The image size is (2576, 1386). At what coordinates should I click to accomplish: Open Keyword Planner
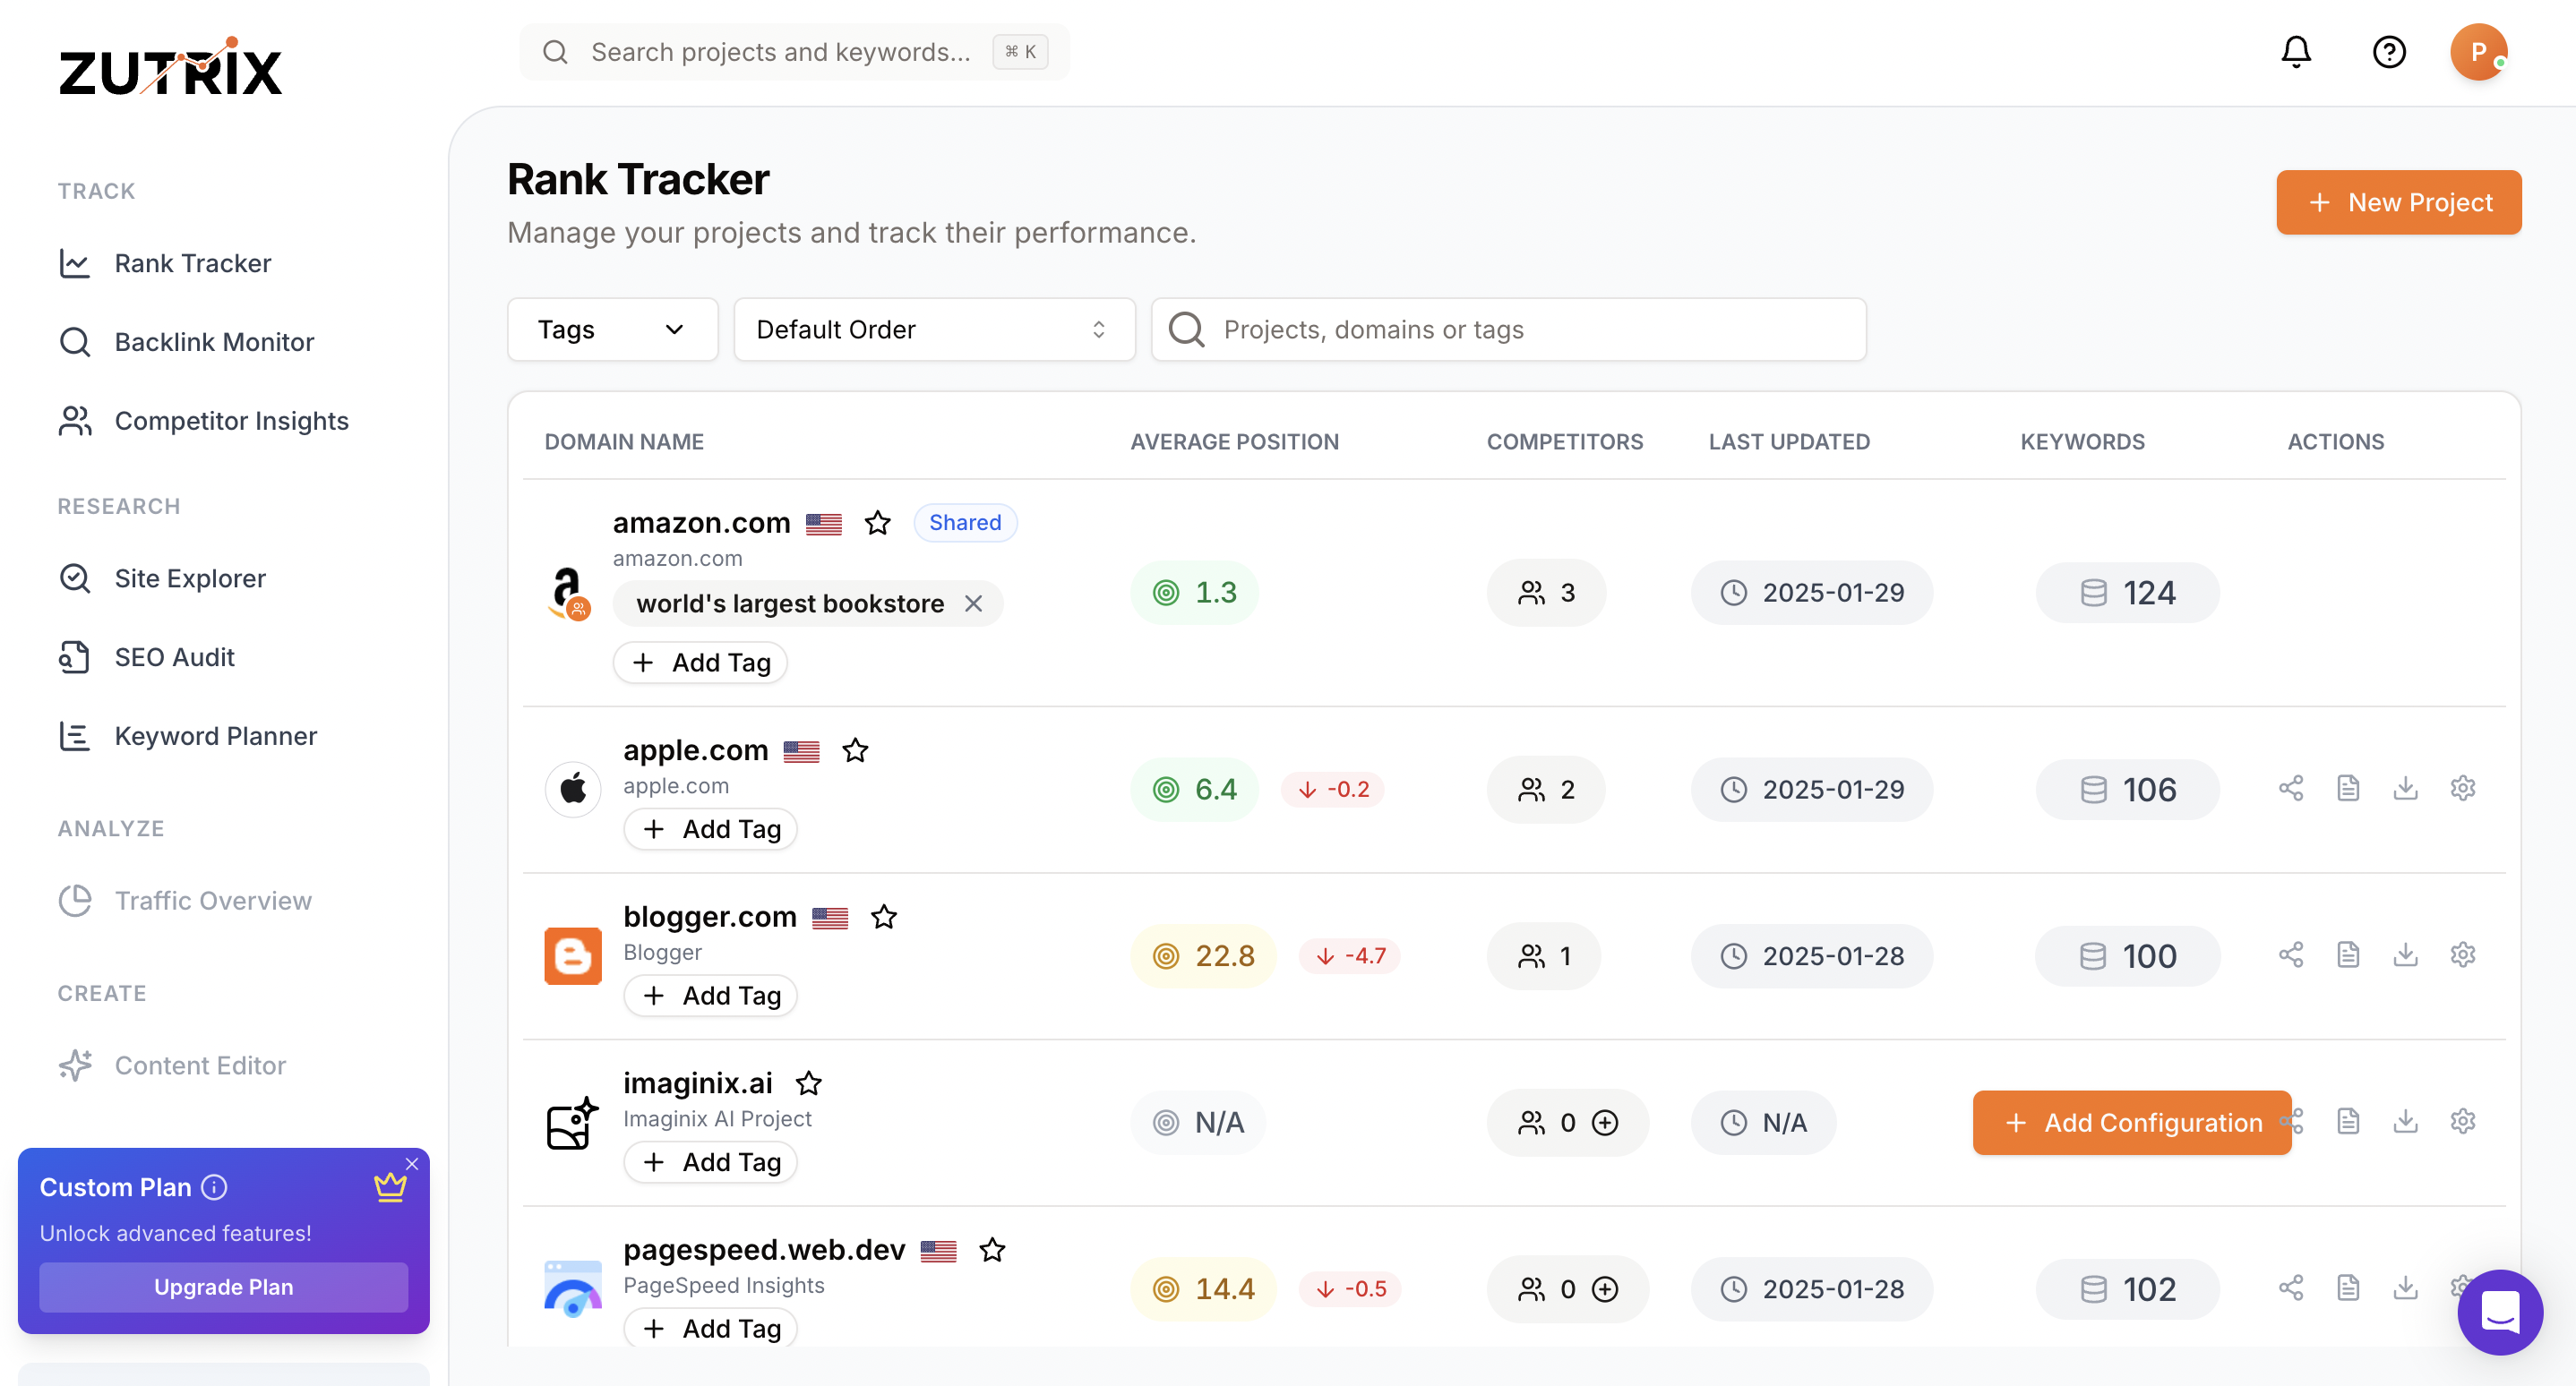188,737
